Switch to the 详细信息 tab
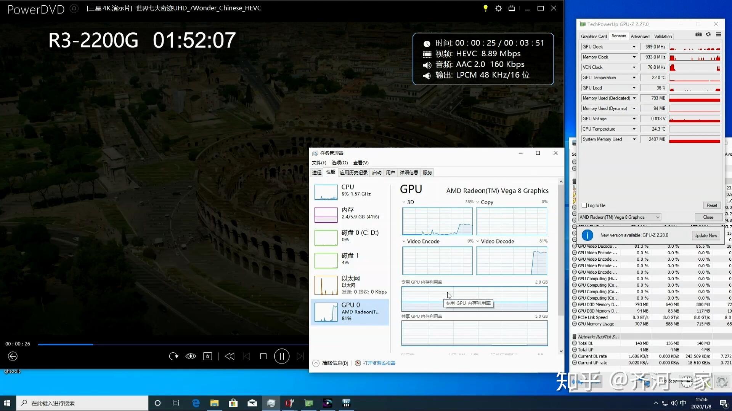 (409, 173)
